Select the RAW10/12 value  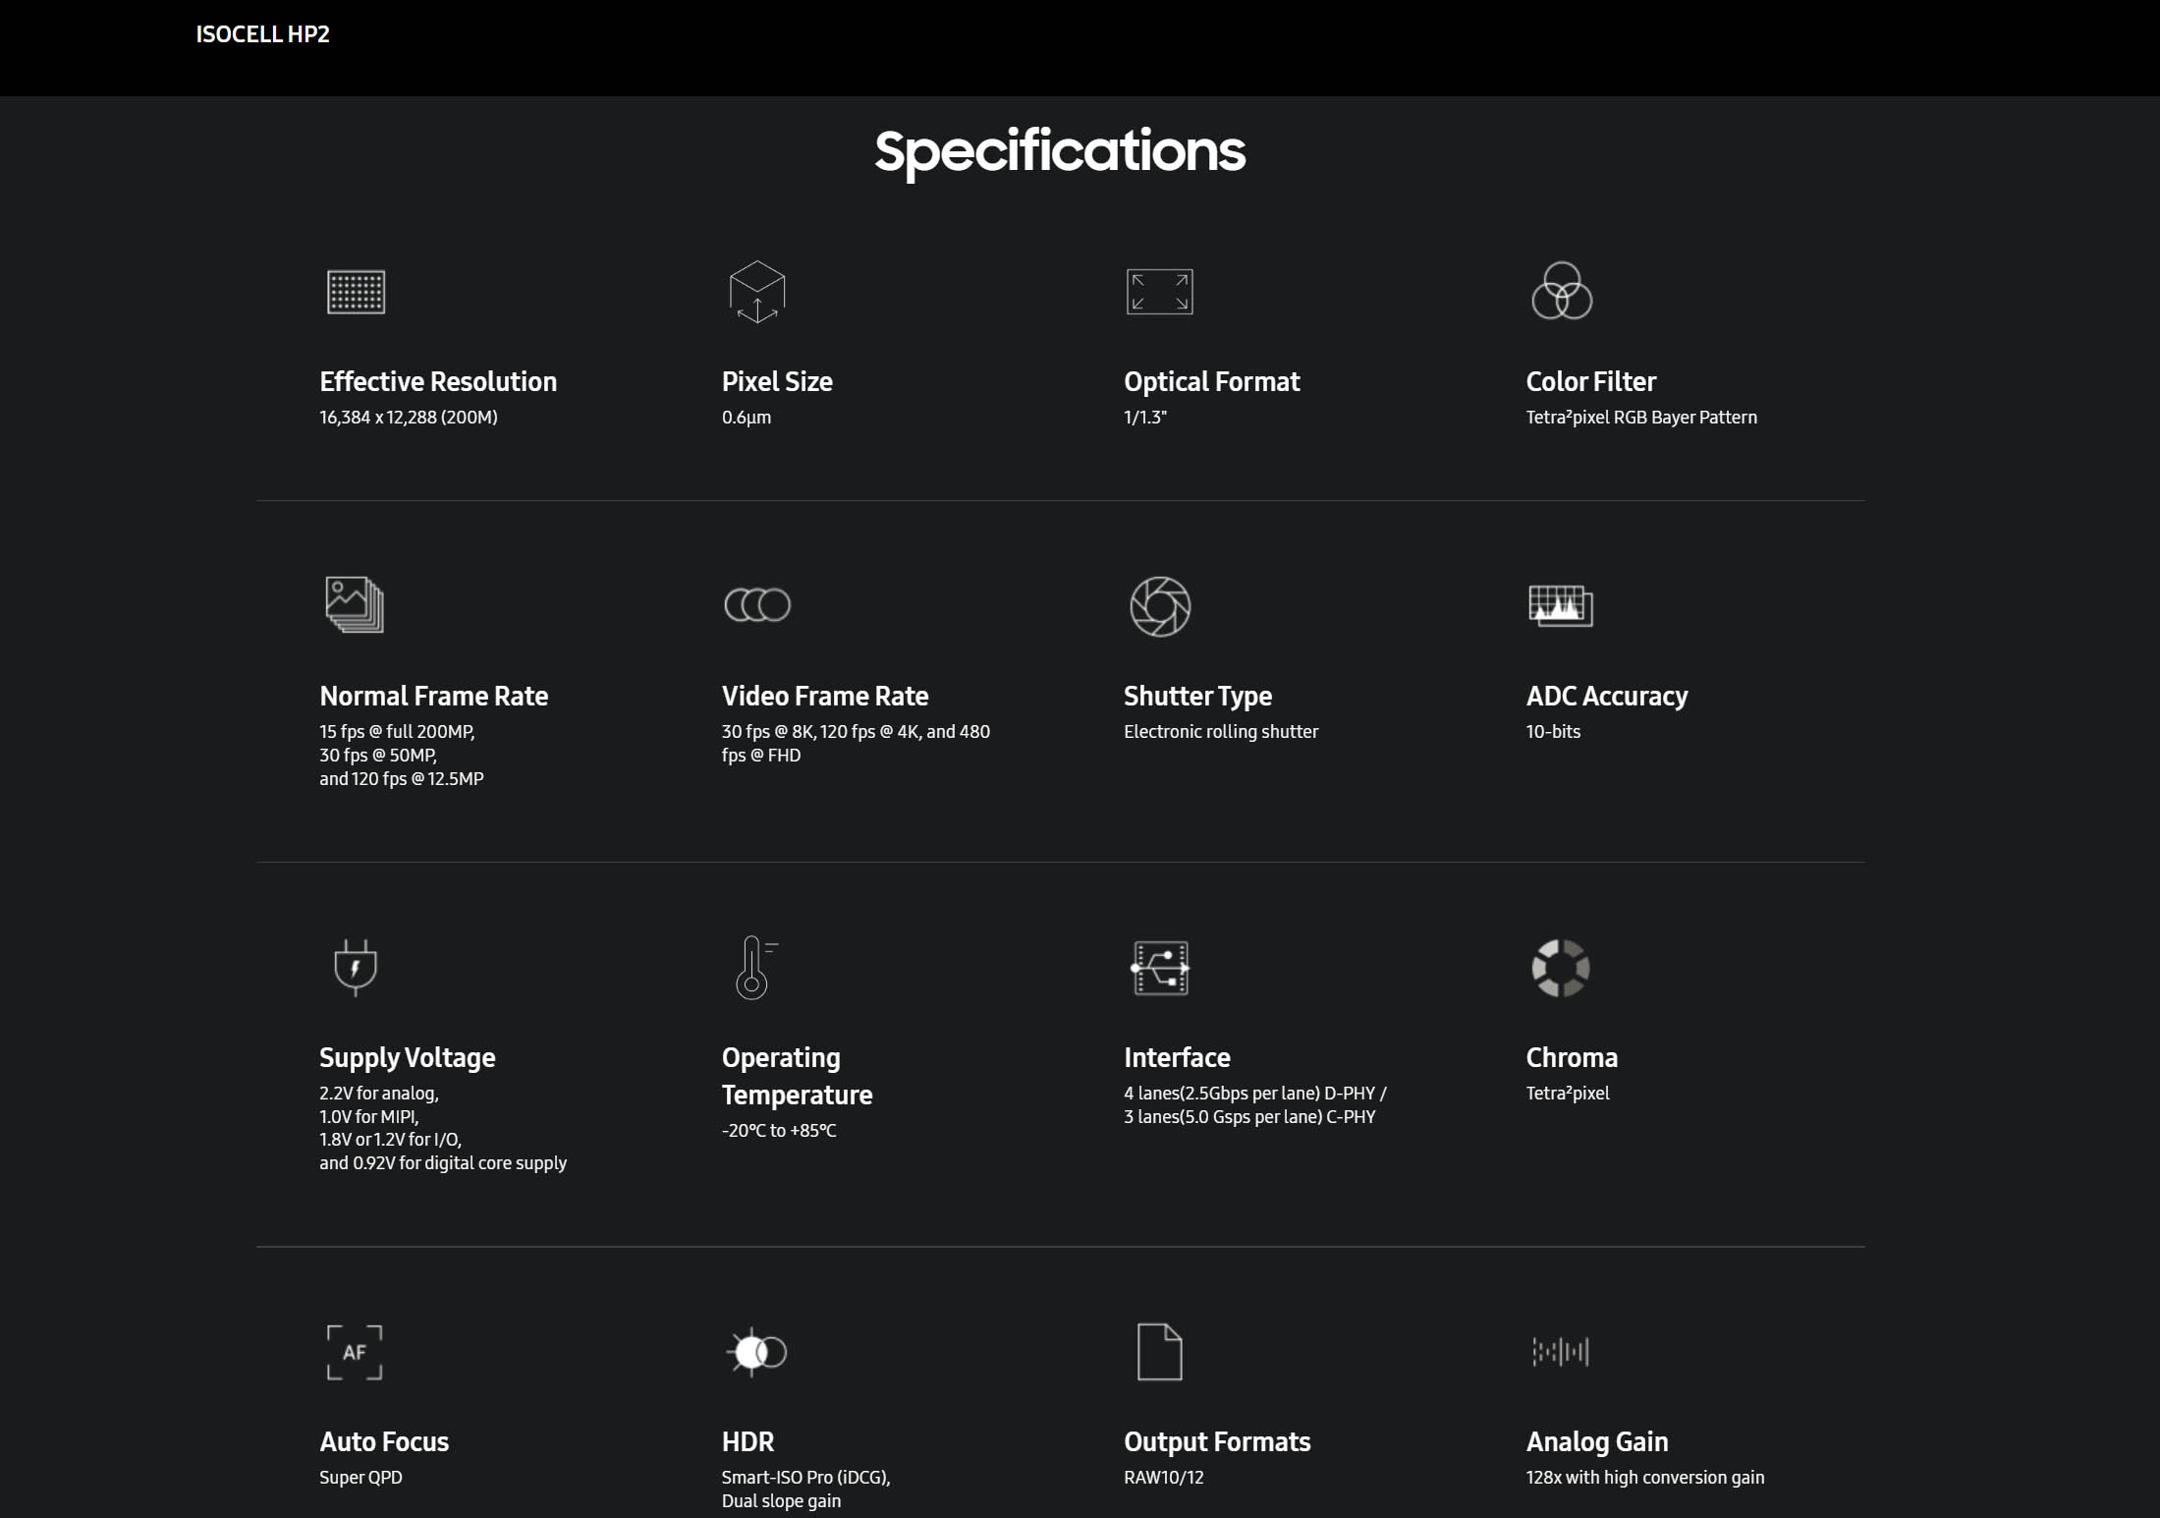pos(1163,1477)
